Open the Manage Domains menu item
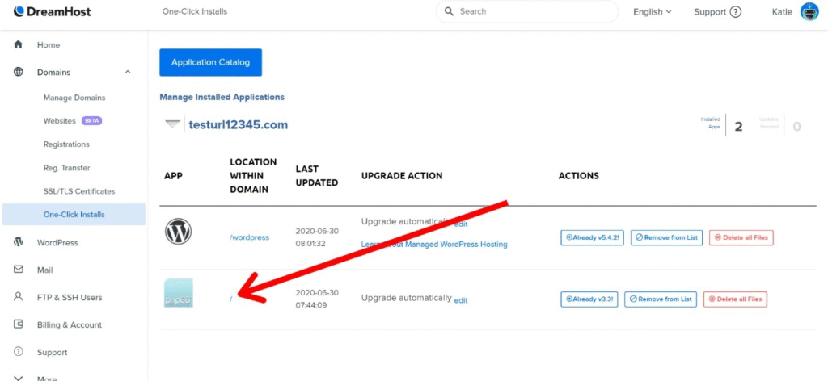Viewport: 828px width, 381px height. tap(74, 98)
